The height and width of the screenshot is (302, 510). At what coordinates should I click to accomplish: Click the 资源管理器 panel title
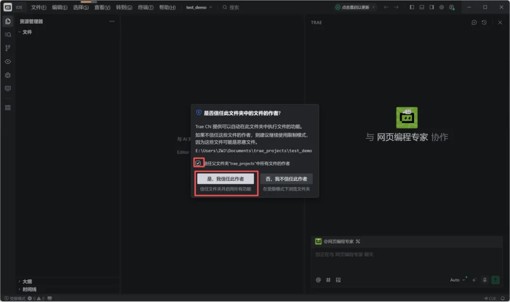pos(31,21)
